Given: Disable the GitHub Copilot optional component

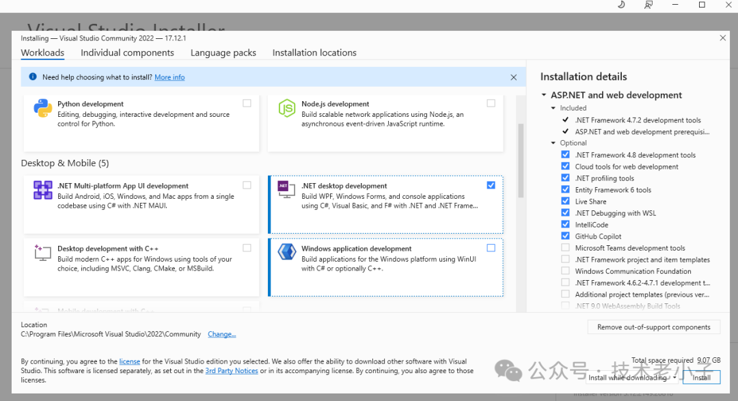Looking at the screenshot, I should tap(565, 236).
